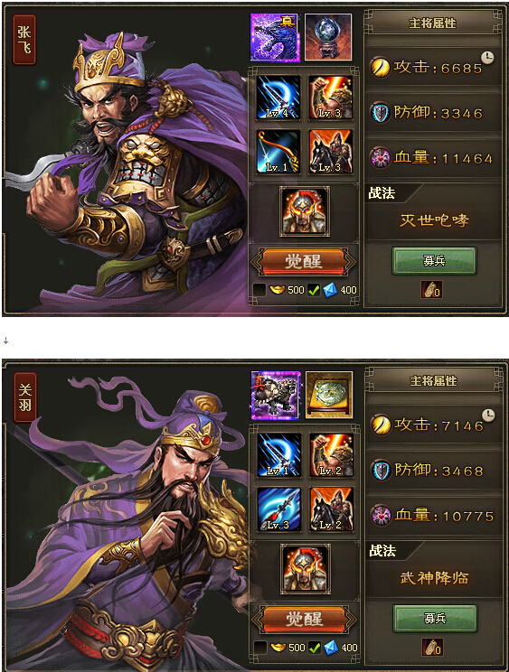Viewport: 509px width, 672px height.
Task: Click Zhang Fei's Lv.4 sword skill icon
Action: tap(278, 98)
